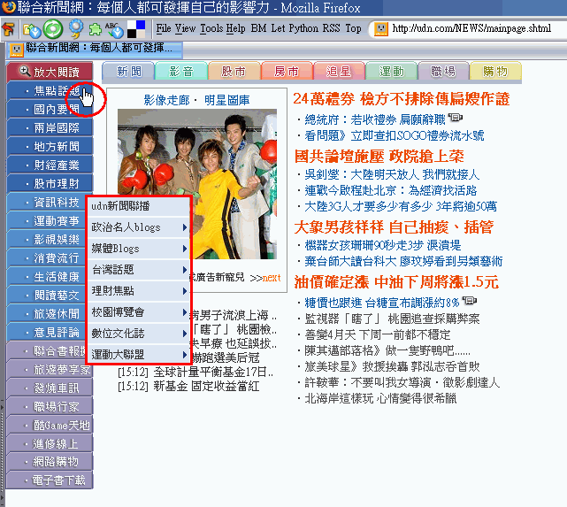The height and width of the screenshot is (507, 567).
Task: Click the 影像走廊 link
Action: point(166,100)
